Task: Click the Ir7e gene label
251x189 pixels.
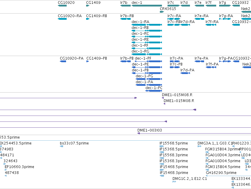Action: (198, 3)
